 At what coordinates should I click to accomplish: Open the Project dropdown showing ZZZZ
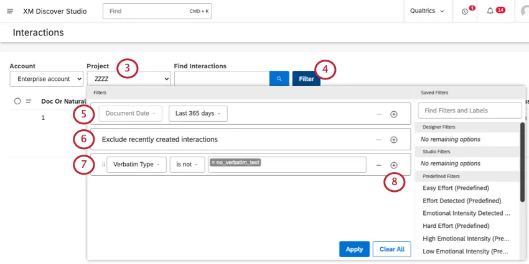[x=128, y=79]
